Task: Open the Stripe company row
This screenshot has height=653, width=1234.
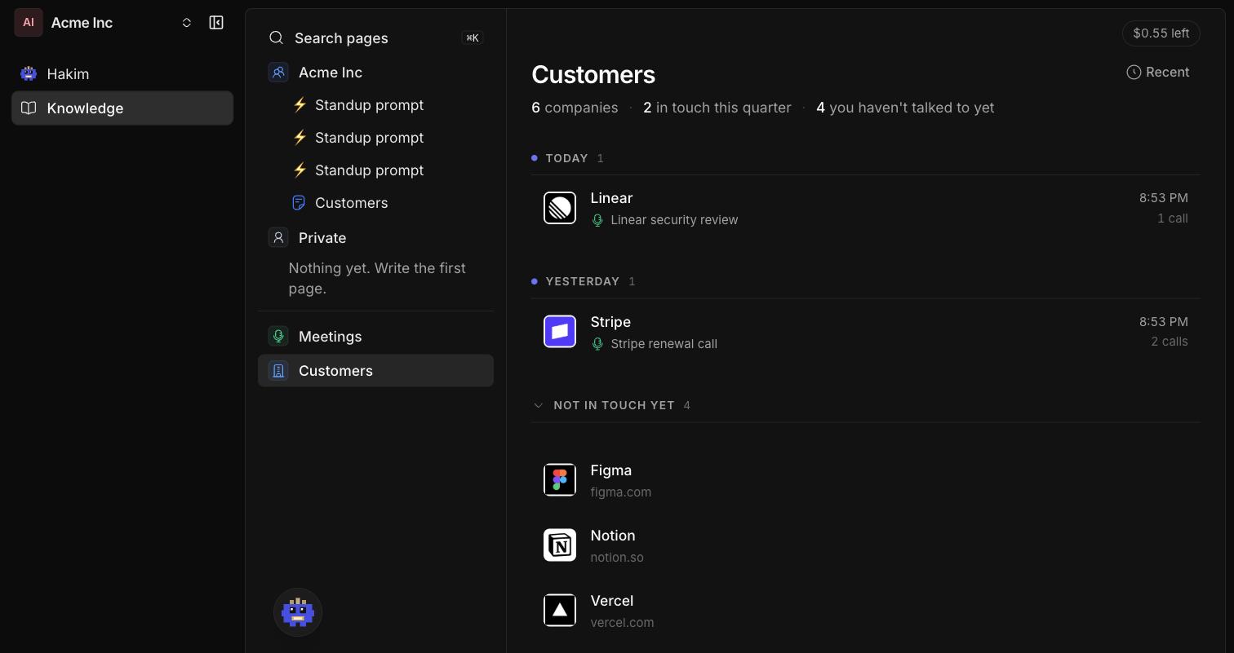Action: pyautogui.click(x=865, y=332)
